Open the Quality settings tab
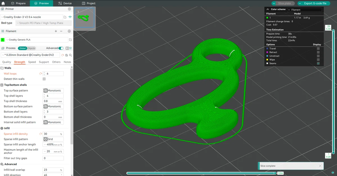Screen dimensions: 337x176 (x=7, y=62)
